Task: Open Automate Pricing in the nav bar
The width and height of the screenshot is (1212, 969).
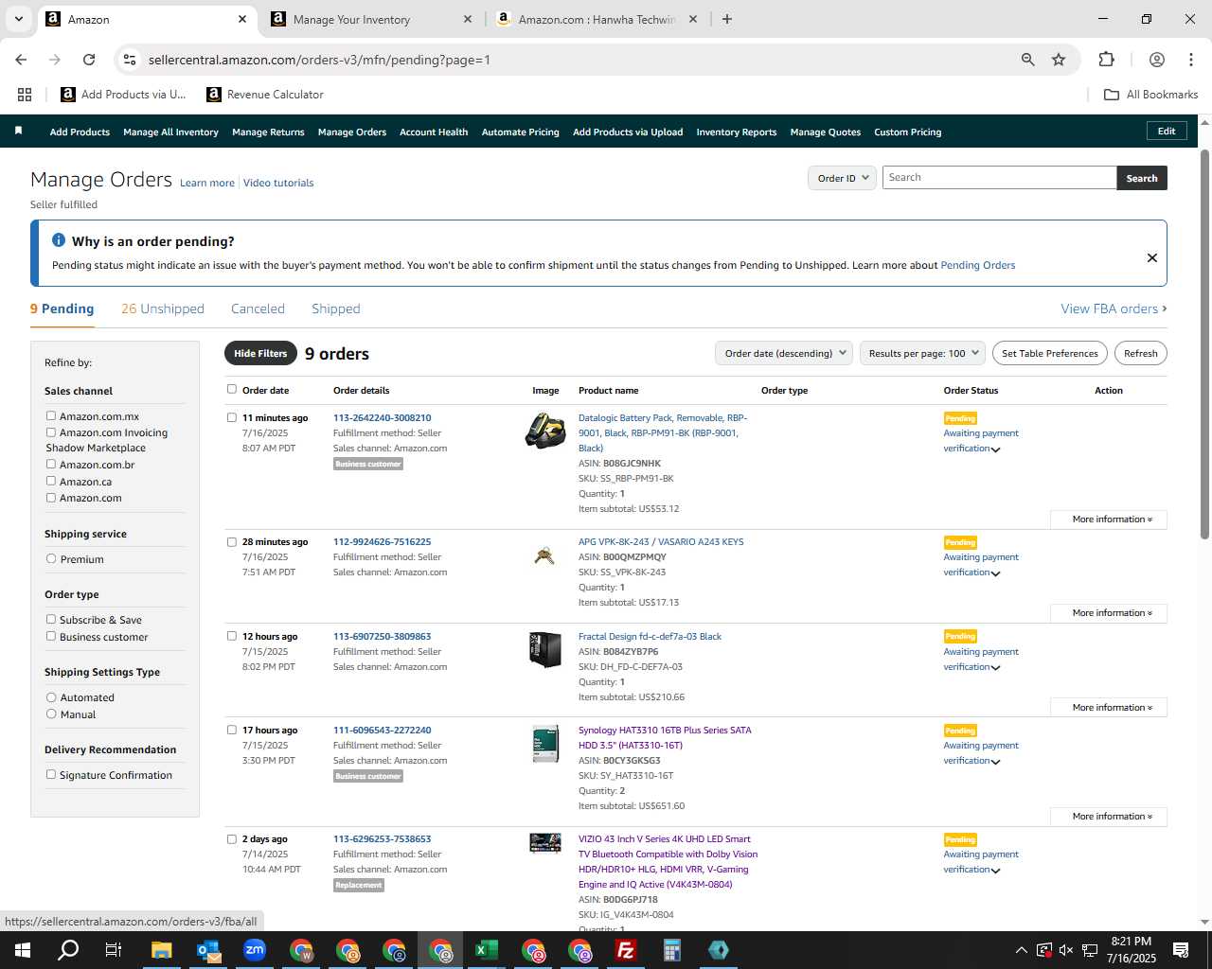Action: click(x=520, y=132)
